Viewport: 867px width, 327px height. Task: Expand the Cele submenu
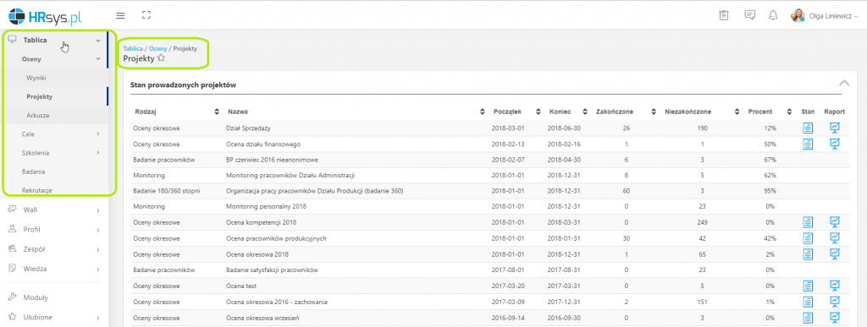point(98,134)
